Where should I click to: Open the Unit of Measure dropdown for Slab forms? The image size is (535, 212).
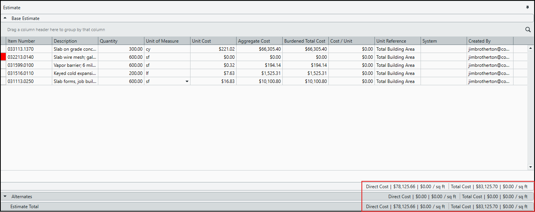pos(187,81)
